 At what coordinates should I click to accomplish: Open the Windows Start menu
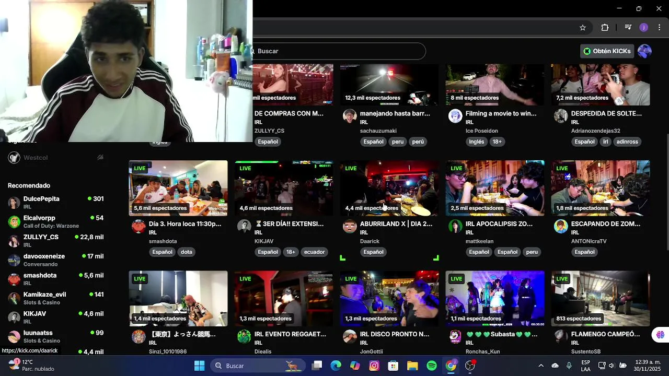tap(199, 366)
